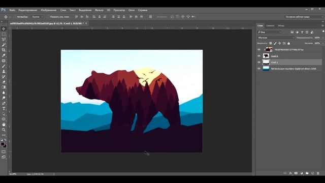Click the lock all (padlock) icon

[x=289, y=43]
